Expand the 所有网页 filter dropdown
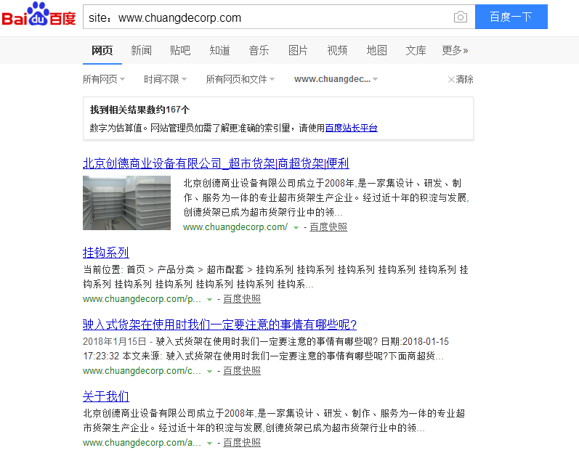Screen dimensions: 579x453 (104, 79)
